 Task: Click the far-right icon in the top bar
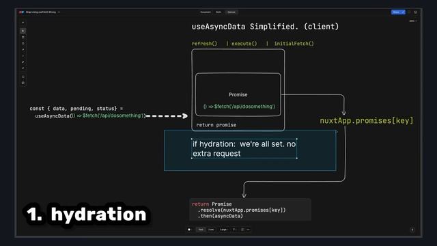point(415,12)
